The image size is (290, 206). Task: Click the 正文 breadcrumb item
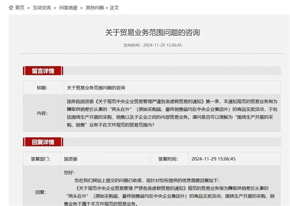(114, 8)
